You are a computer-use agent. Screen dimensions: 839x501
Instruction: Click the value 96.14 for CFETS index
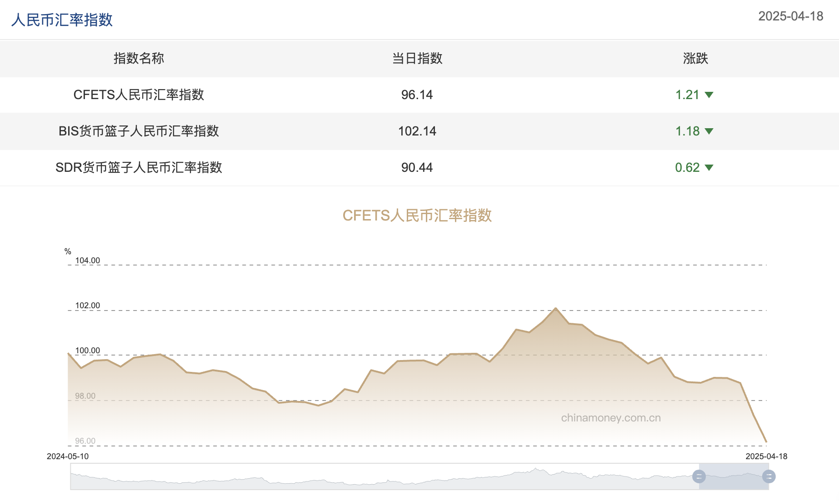point(418,95)
